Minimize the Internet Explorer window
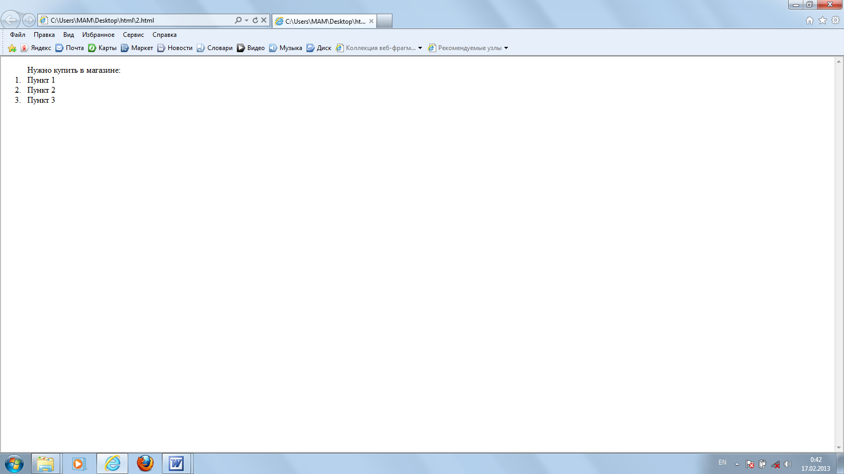 tap(795, 5)
